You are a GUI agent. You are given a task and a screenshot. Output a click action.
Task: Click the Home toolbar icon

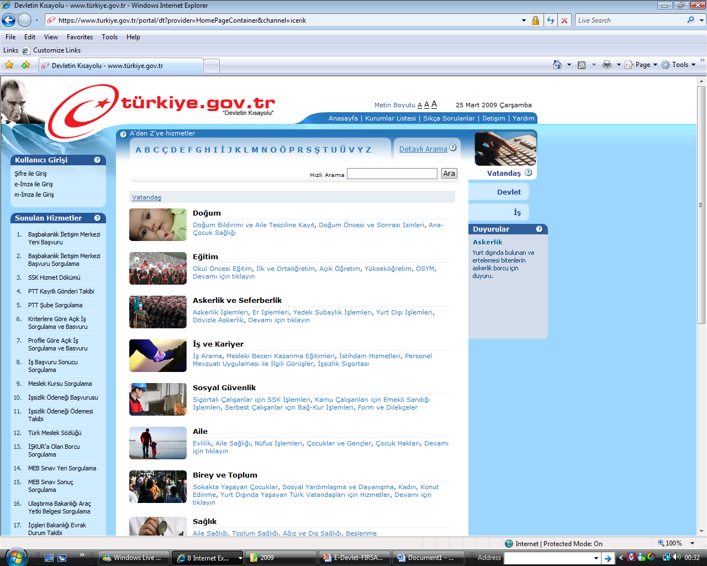coord(557,65)
